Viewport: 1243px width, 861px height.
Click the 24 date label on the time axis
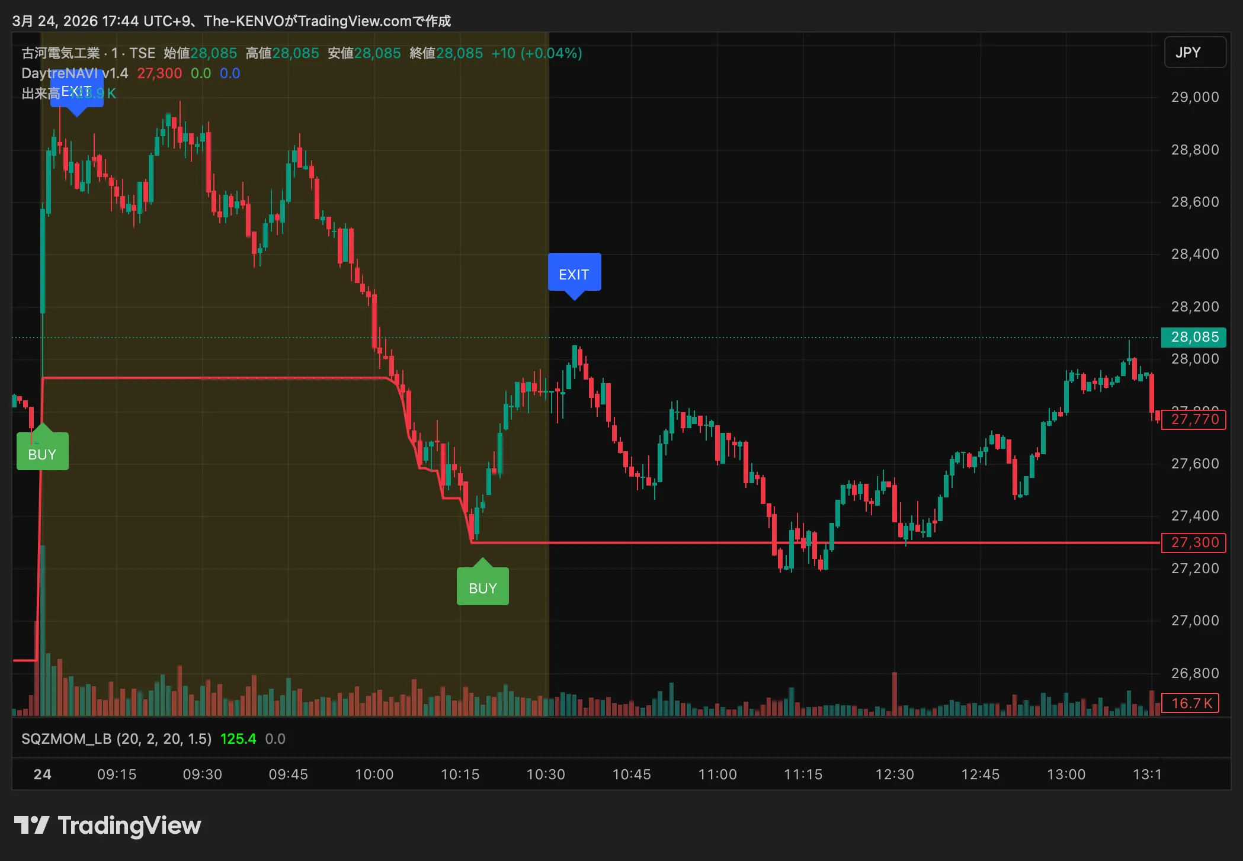(x=42, y=774)
